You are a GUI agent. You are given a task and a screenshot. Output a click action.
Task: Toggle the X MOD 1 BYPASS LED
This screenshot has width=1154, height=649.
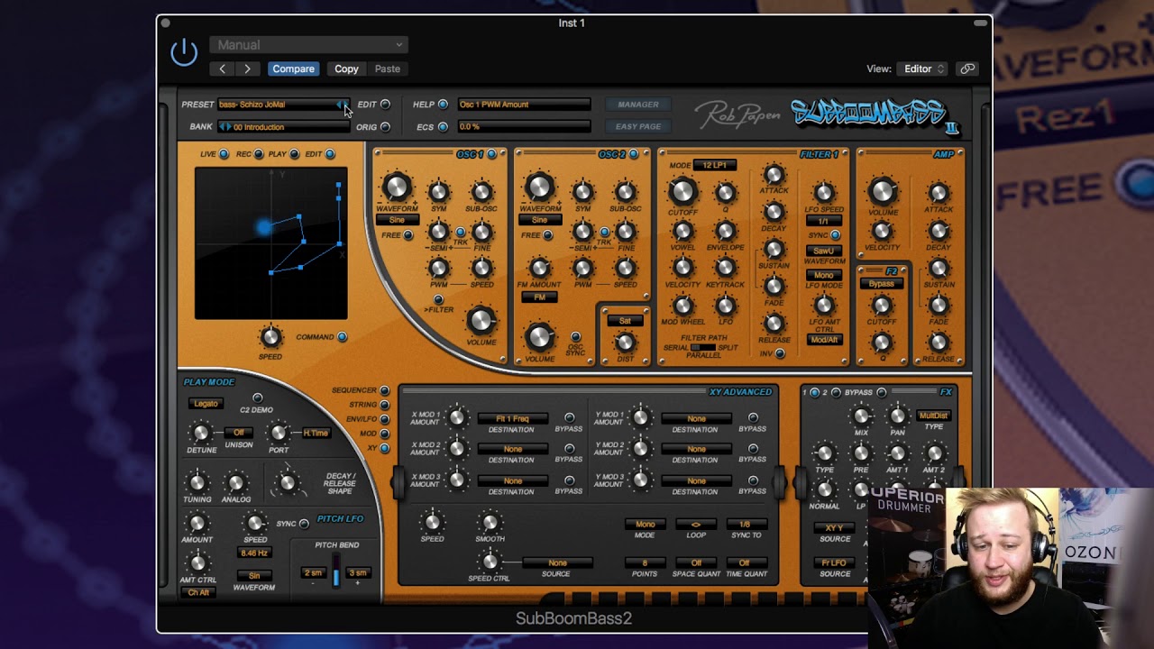(569, 417)
